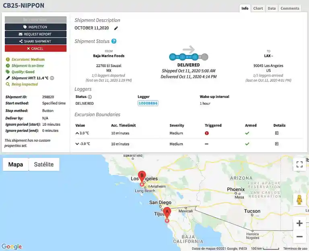The height and width of the screenshot is (251, 309).
Task: Click the San Diego label on the map
Action: point(160,203)
